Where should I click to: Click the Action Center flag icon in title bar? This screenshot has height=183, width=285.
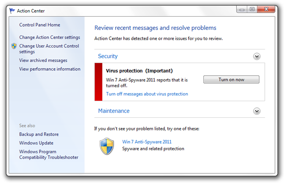(12, 11)
